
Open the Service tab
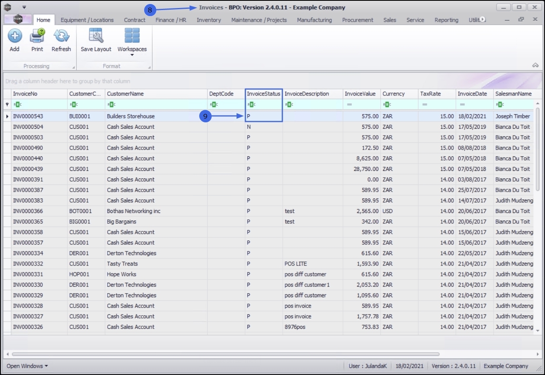415,20
